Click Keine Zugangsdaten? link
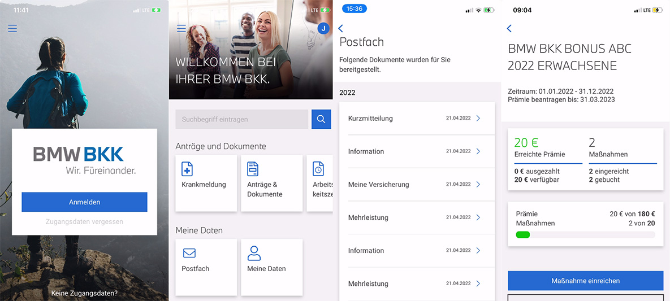Viewport: 670px width, 301px height. (x=84, y=293)
